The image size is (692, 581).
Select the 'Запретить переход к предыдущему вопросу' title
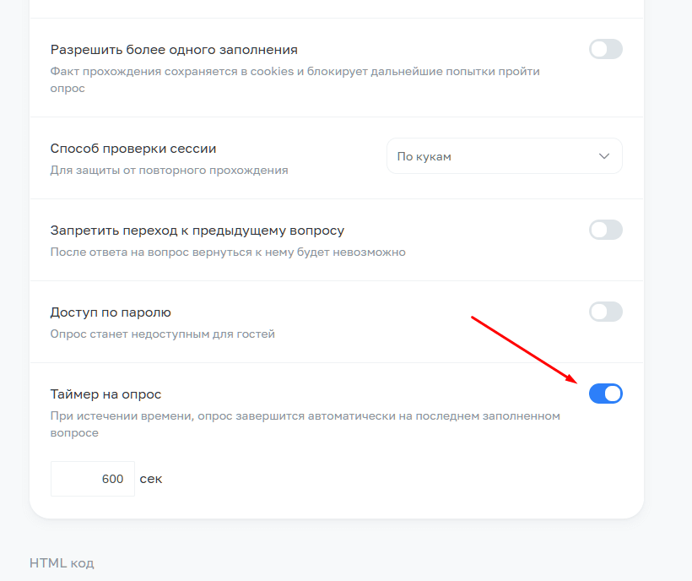pyautogui.click(x=197, y=231)
